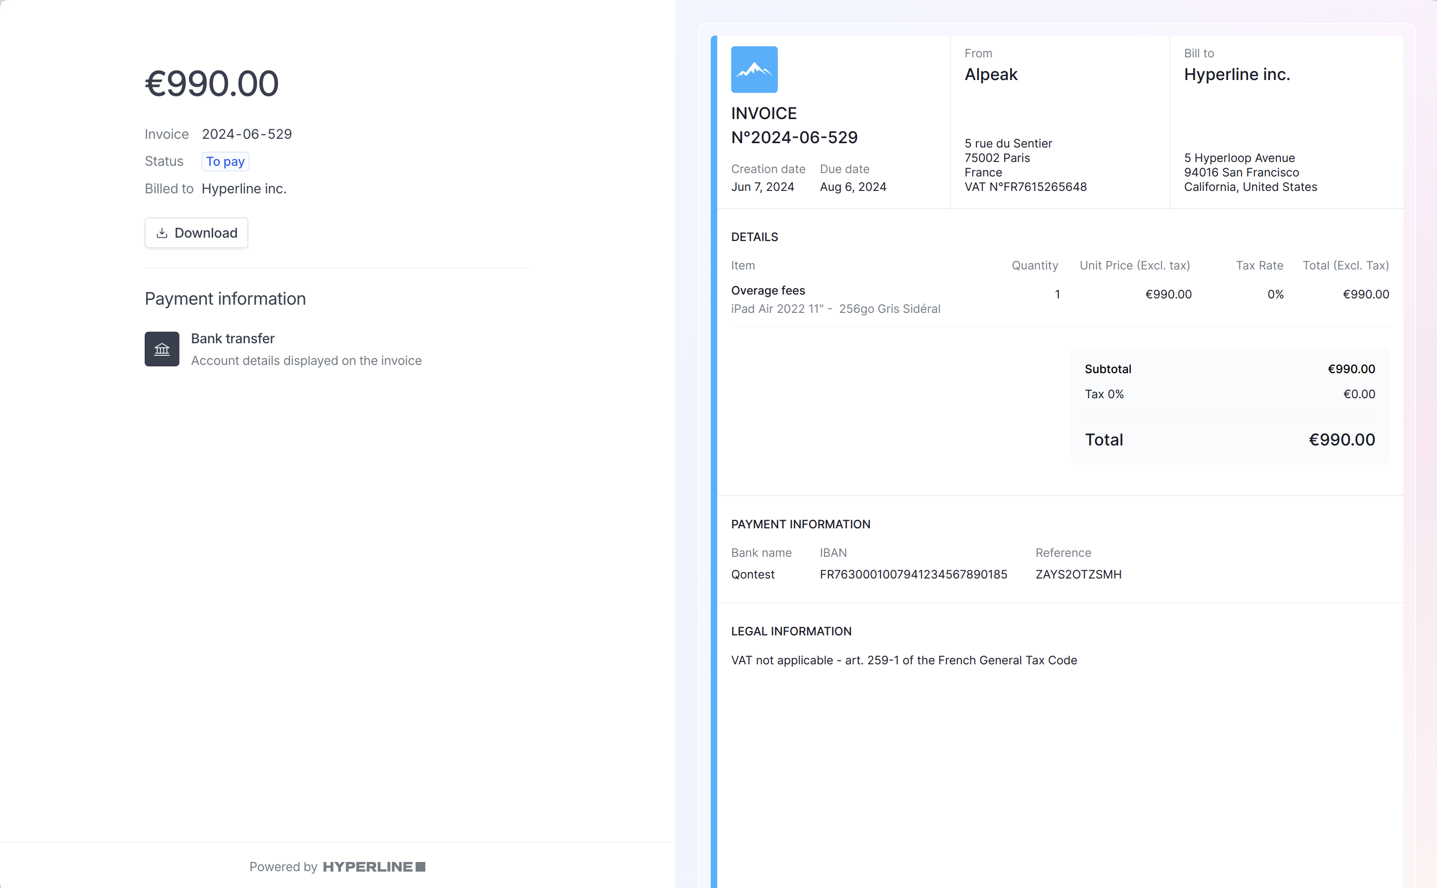The image size is (1437, 888).
Task: Click the Tax 0% label
Action: [1103, 394]
